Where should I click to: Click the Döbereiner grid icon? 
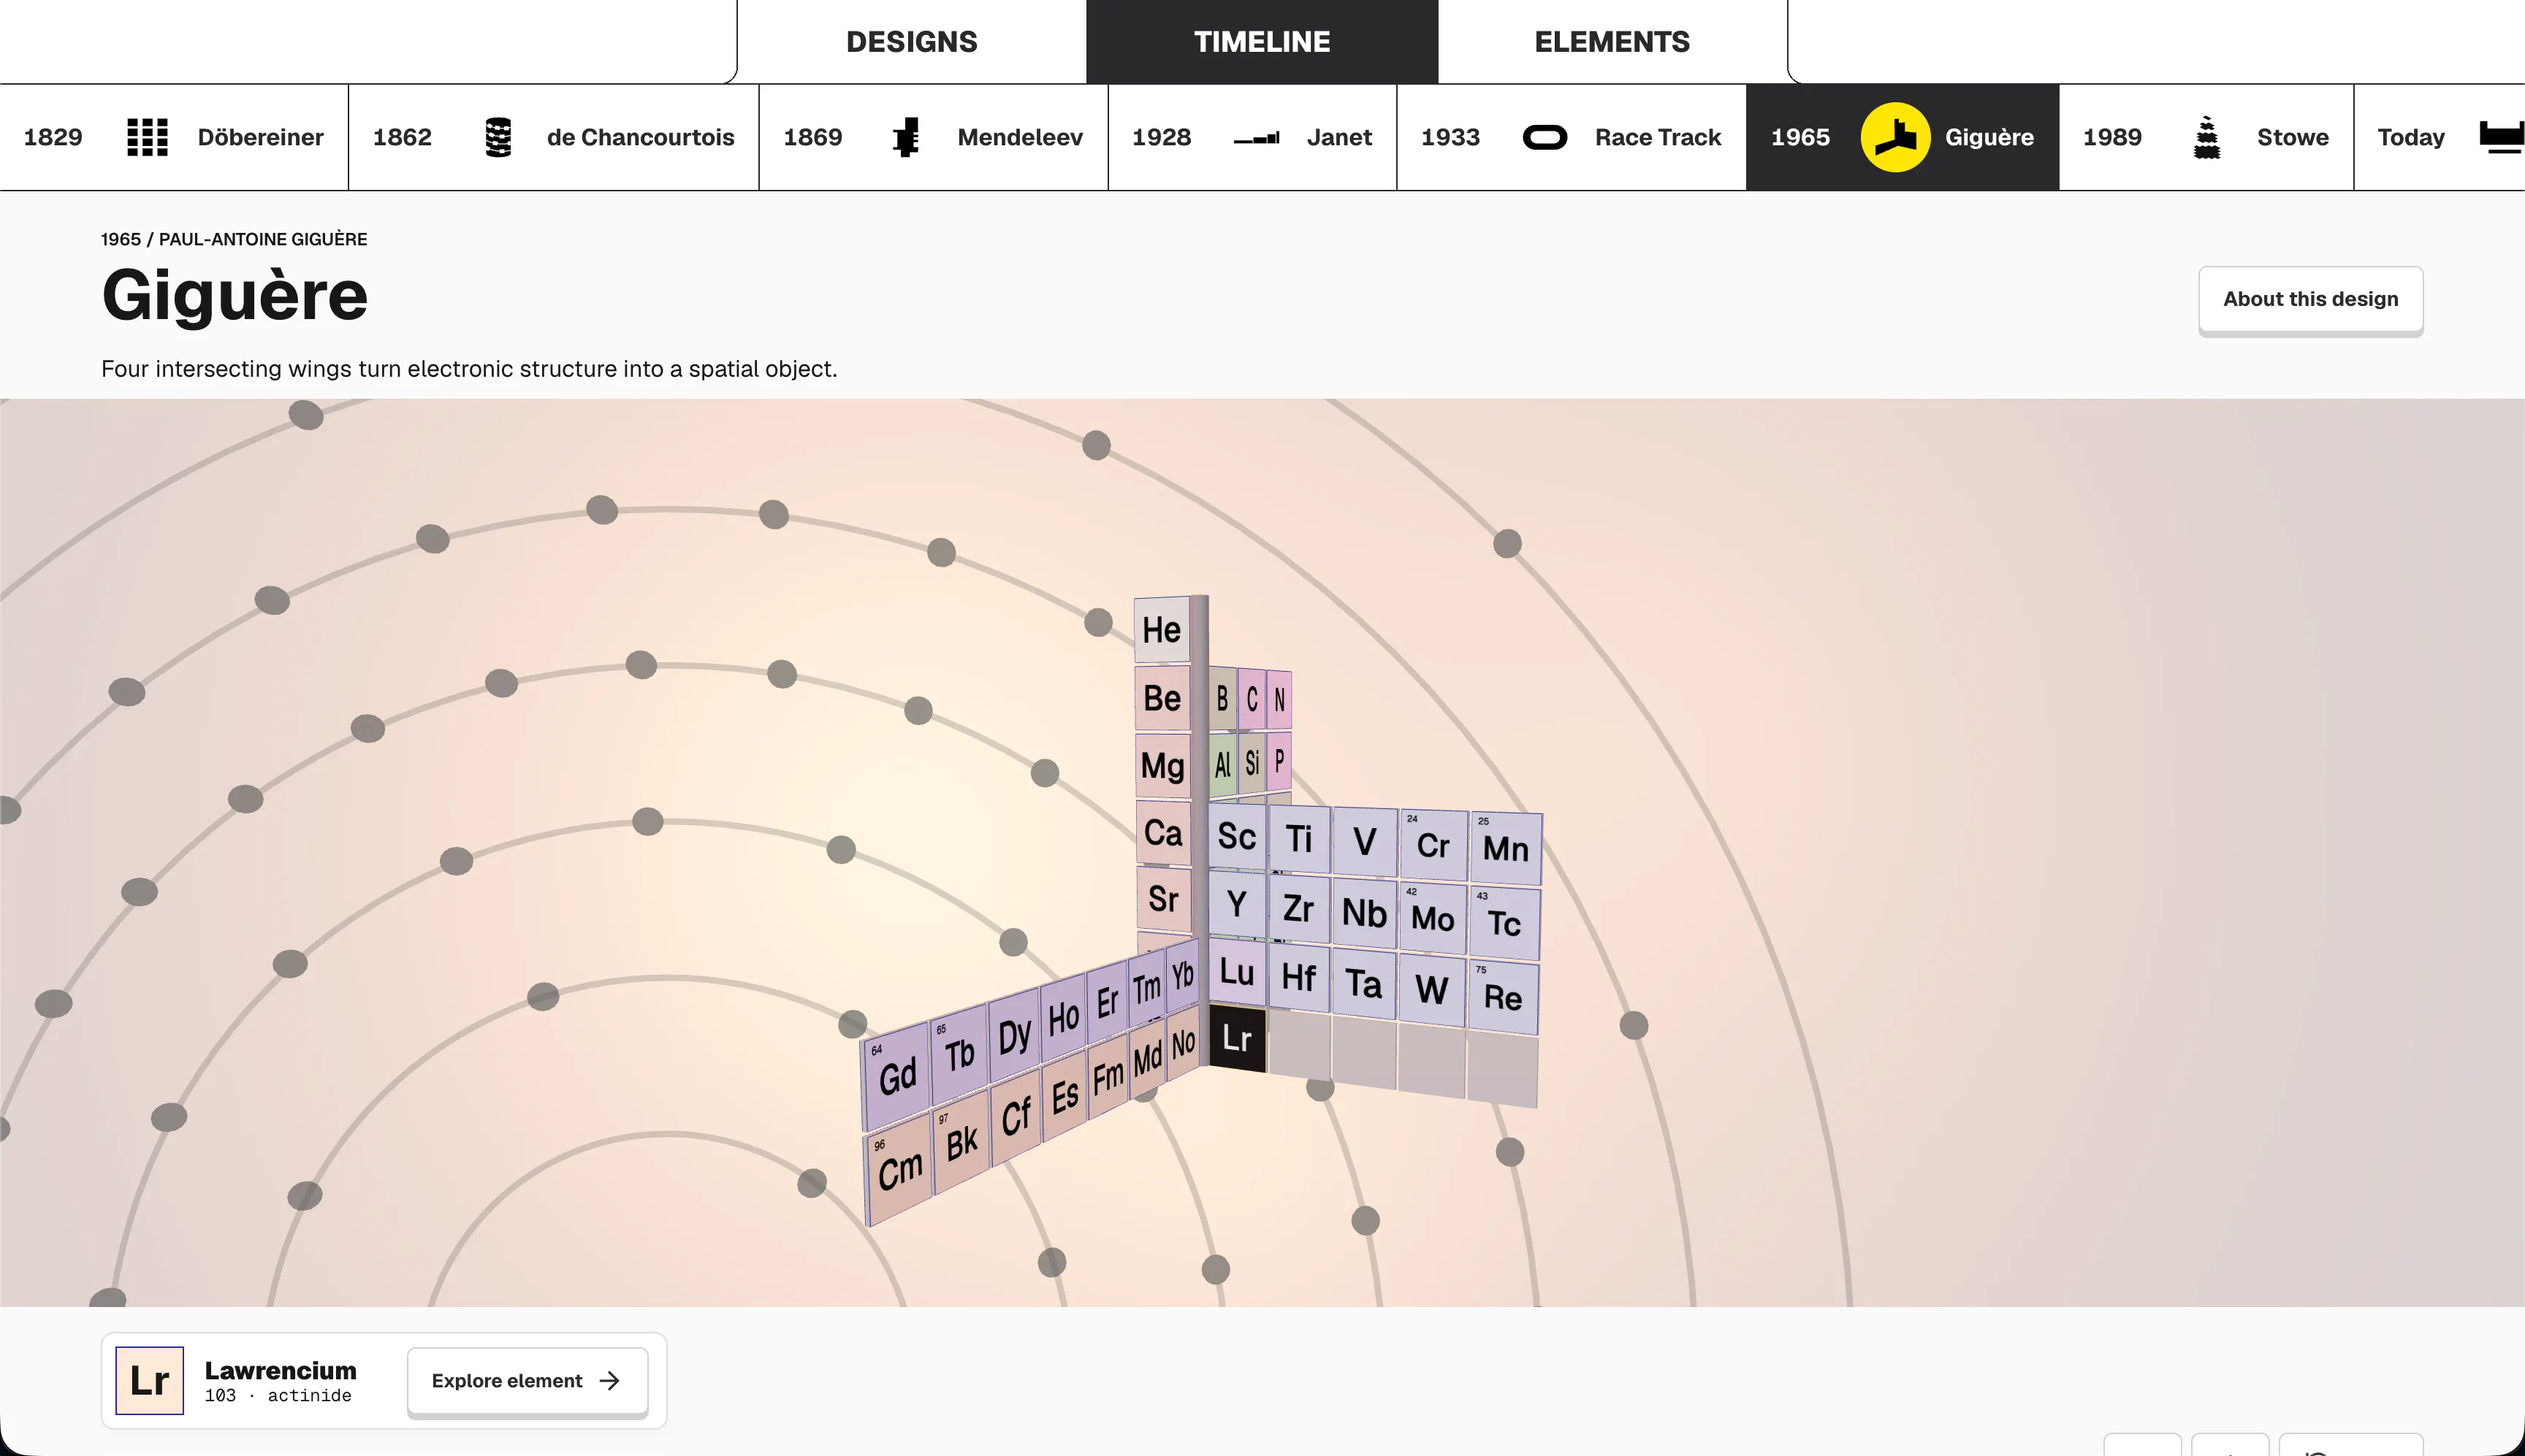click(x=147, y=137)
